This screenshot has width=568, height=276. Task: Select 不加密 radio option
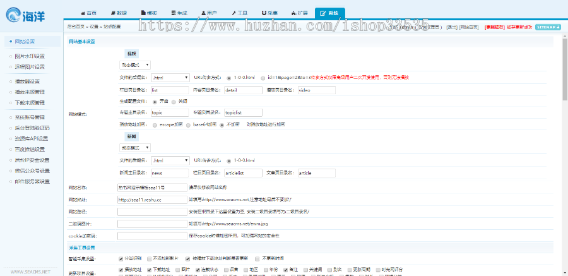[222, 125]
